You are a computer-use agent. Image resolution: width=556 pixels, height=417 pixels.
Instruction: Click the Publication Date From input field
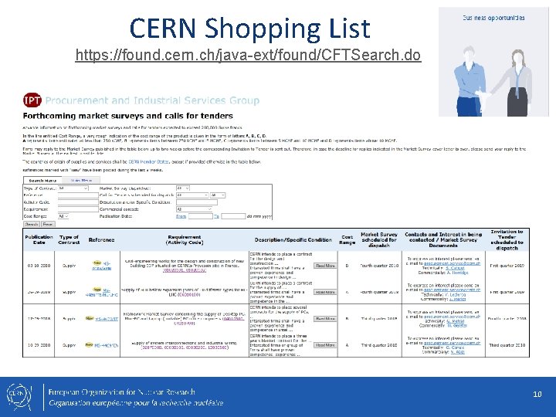200,216
